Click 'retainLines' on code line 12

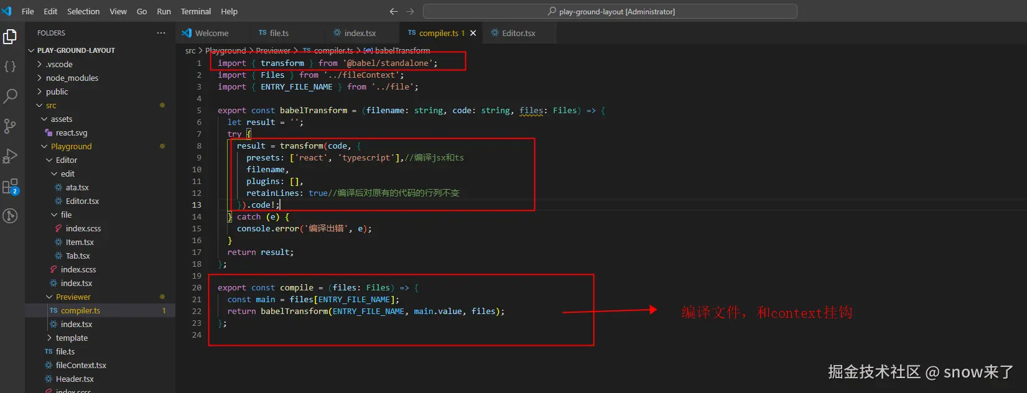(274, 193)
